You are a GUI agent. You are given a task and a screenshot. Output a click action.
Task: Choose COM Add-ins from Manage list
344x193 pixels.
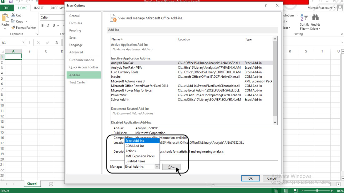point(142,146)
